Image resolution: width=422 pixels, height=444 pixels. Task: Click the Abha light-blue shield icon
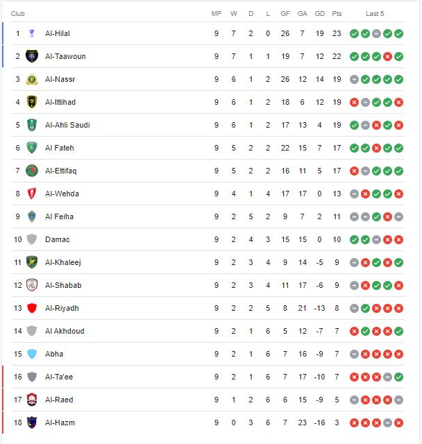coord(31,354)
